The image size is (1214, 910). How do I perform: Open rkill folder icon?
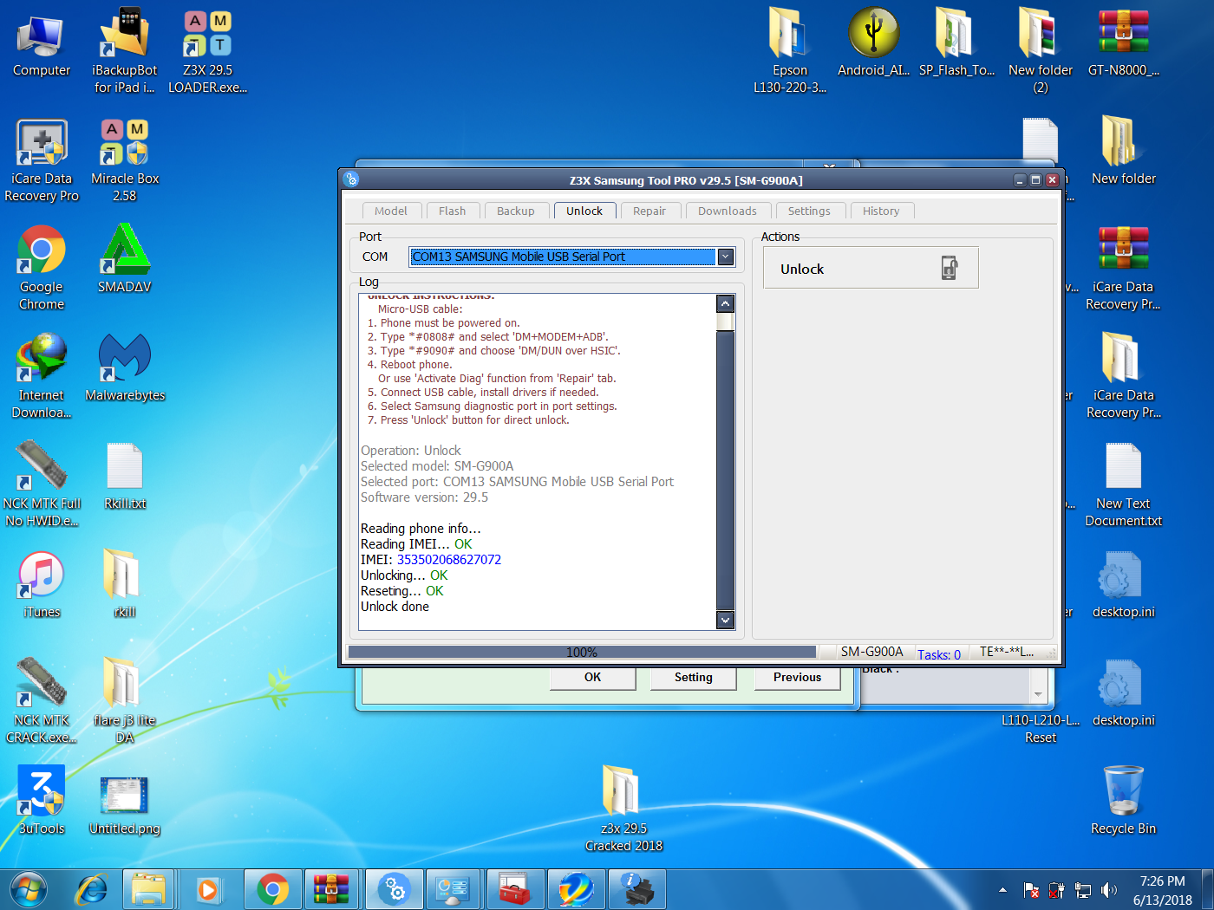coord(125,585)
